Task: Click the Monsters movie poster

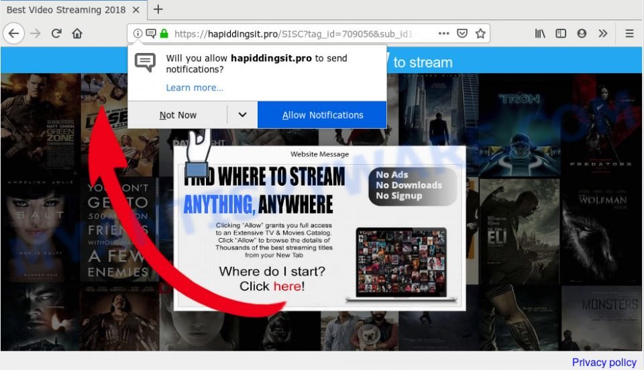Action: tap(602, 318)
